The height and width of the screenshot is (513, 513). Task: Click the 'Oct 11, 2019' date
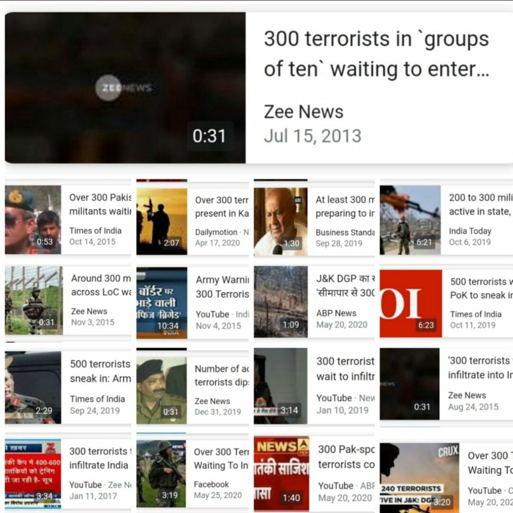pyautogui.click(x=473, y=325)
